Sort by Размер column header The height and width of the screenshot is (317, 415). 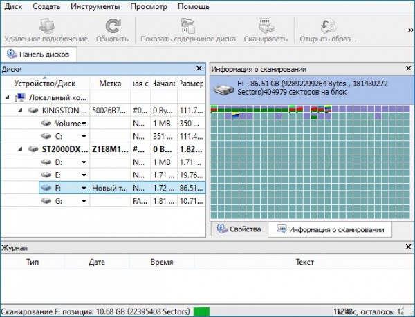point(191,84)
